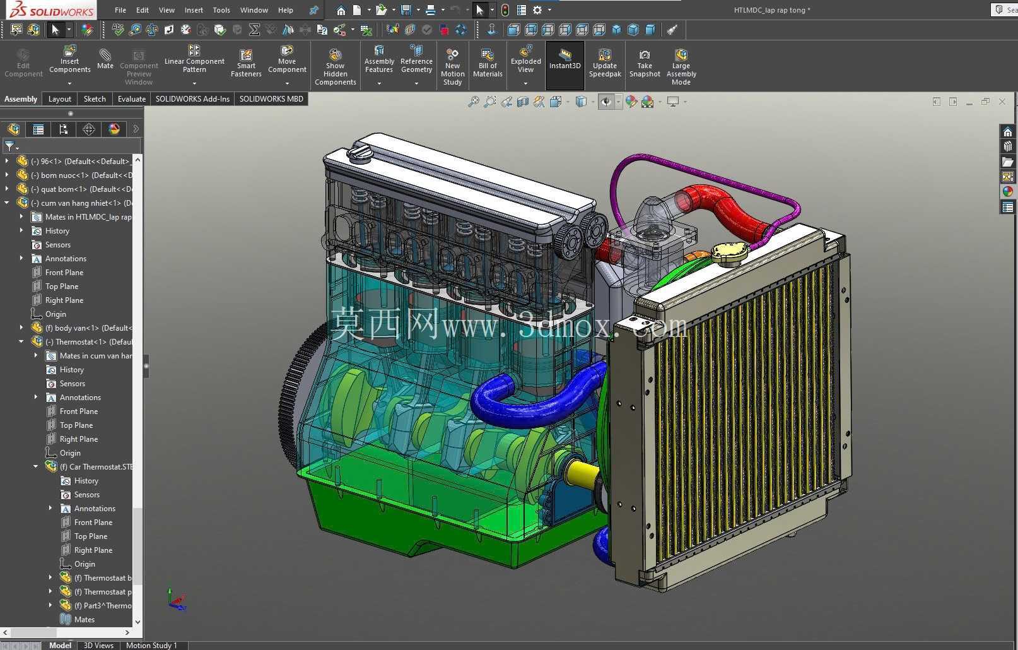Image resolution: width=1018 pixels, height=650 pixels.
Task: Click Edit Appearance color ball icon
Action: click(631, 102)
